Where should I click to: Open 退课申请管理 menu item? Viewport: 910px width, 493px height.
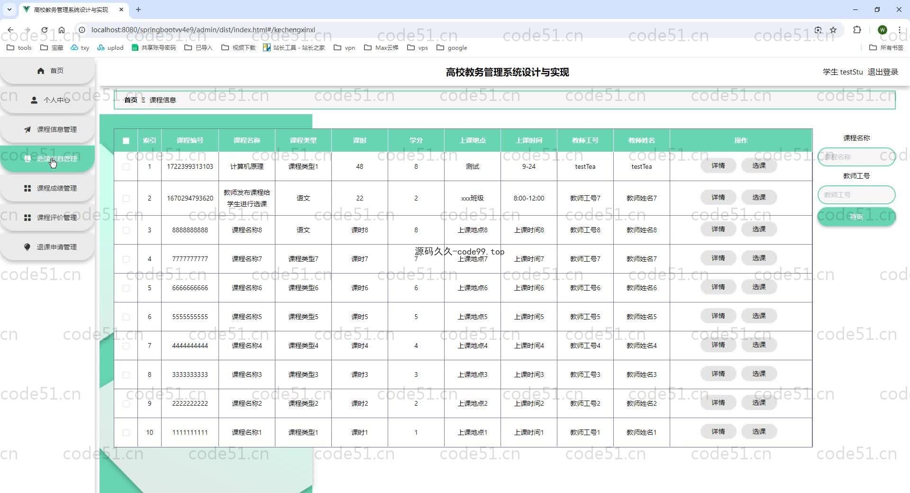pyautogui.click(x=47, y=247)
